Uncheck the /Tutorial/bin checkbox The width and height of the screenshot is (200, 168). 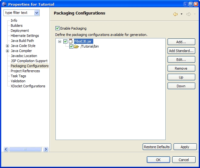coord(71,46)
